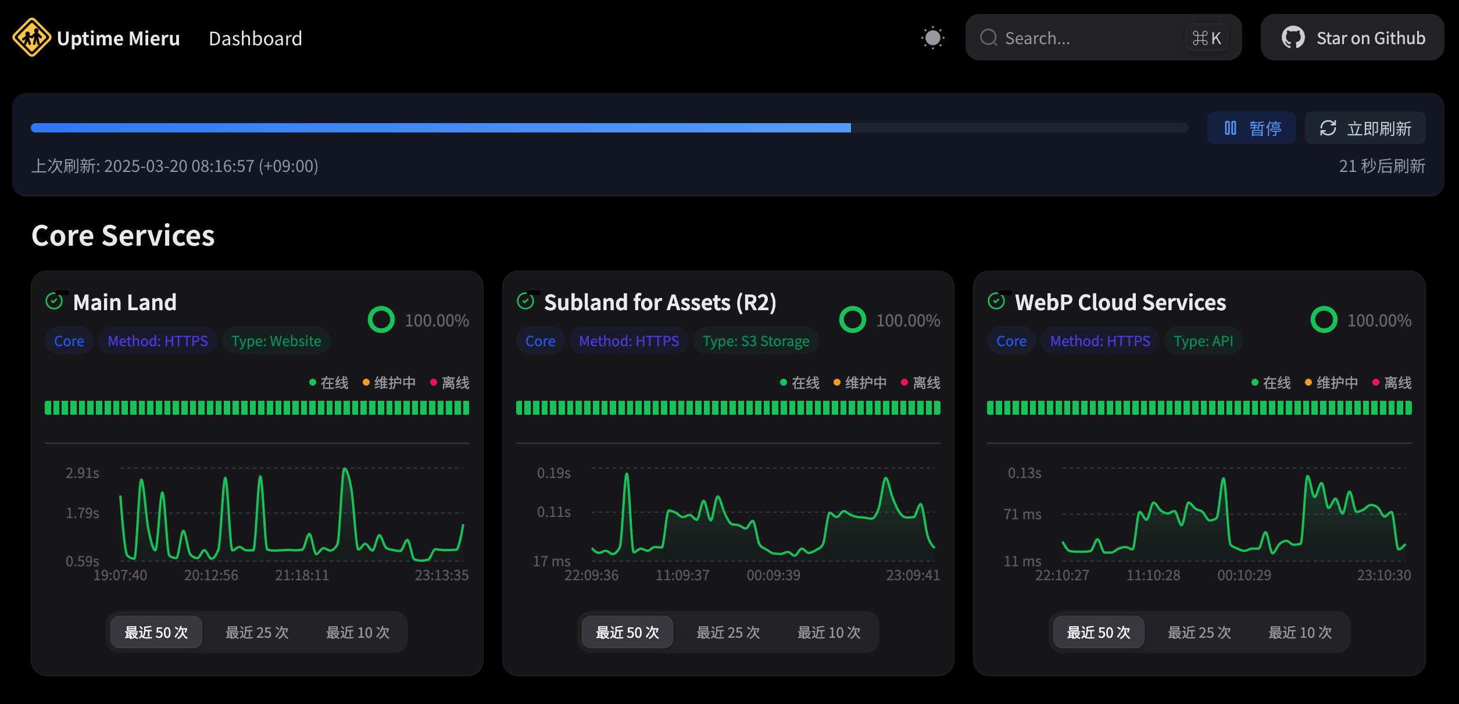Screen dimensions: 1459x704
Task: Open the Dashboard nav link
Action: click(255, 38)
